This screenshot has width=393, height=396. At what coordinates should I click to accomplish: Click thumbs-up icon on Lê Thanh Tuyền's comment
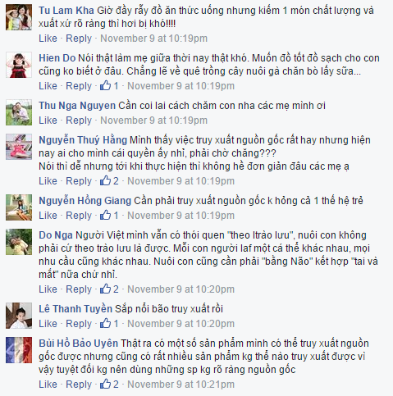click(105, 323)
